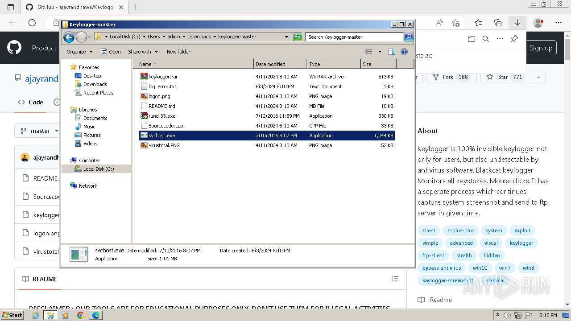Open the view options dropdown arrow
This screenshot has height=321, width=571.
click(380, 52)
